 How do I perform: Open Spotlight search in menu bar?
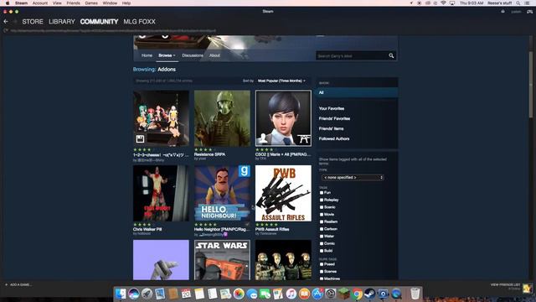[518, 3]
